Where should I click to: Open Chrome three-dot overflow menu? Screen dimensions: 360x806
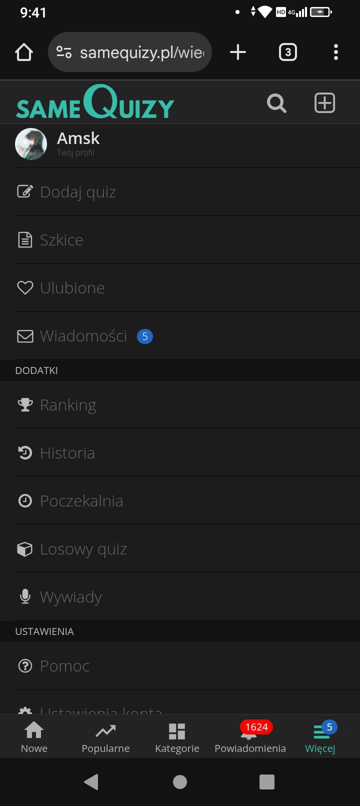[335, 52]
